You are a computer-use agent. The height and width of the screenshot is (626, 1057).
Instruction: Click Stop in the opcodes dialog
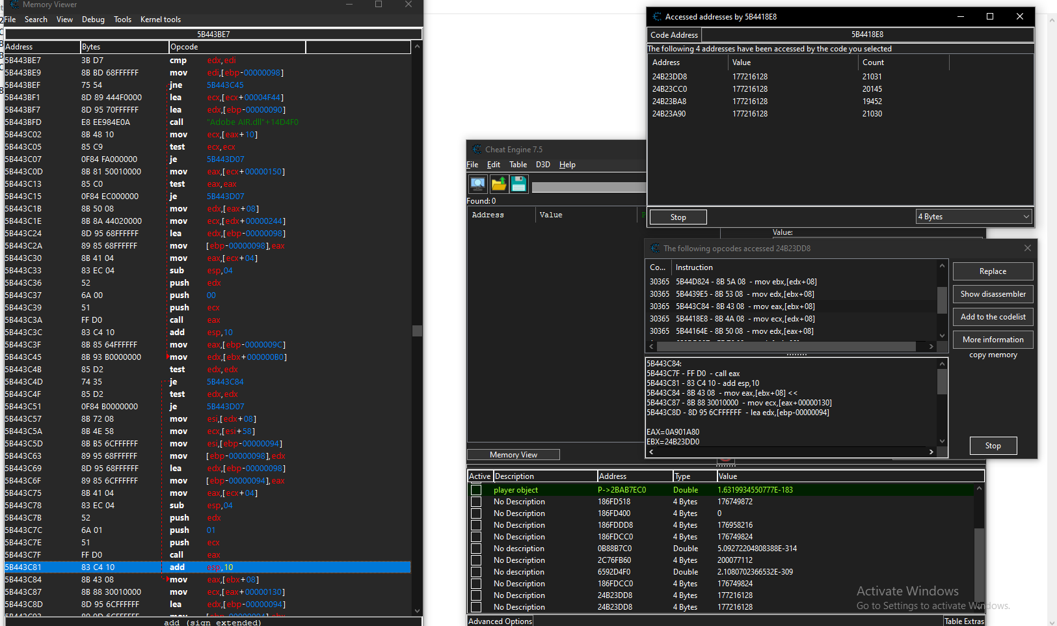tap(993, 446)
